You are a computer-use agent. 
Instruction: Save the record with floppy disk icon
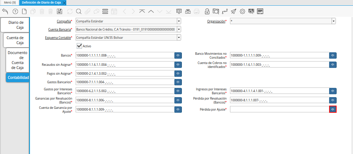60,11
